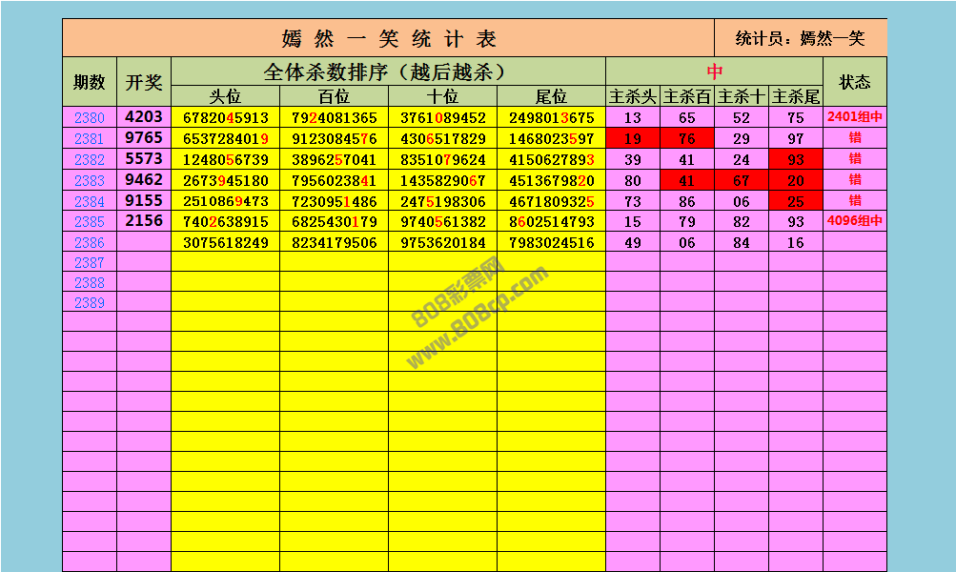The width and height of the screenshot is (956, 572).
Task: Select the 4096组中 status cell
Action: [x=855, y=221]
